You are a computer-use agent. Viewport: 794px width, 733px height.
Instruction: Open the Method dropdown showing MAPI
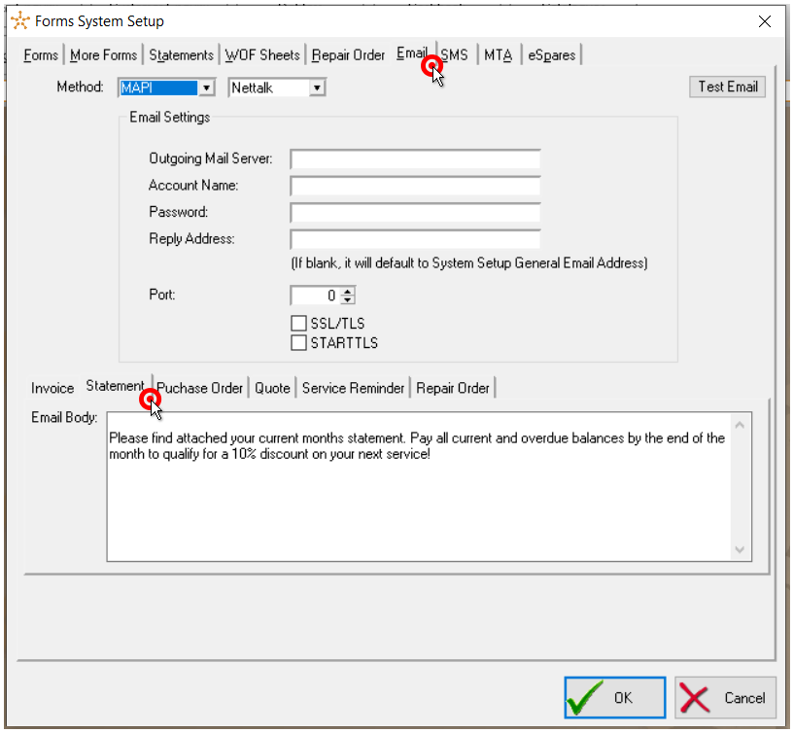click(208, 87)
